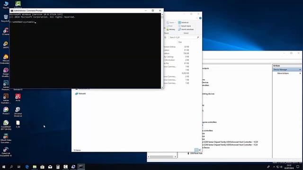
Task: Open Microsoft Store from the taskbar
Action: click(42, 167)
